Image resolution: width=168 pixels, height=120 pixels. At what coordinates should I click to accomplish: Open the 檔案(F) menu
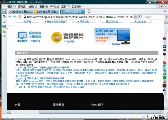[x=11, y=7]
